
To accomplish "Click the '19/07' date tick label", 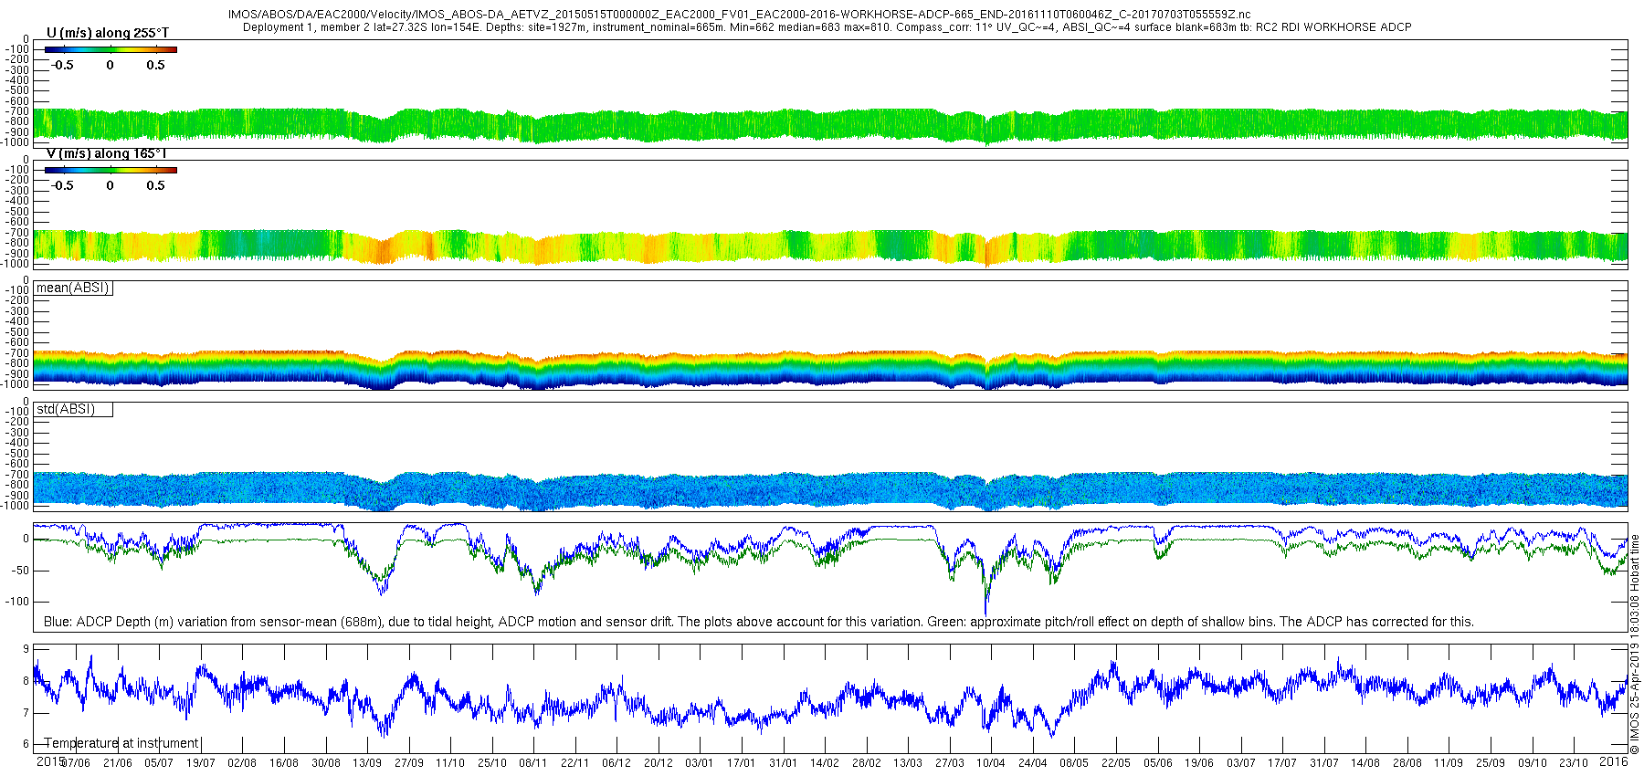I will [201, 763].
